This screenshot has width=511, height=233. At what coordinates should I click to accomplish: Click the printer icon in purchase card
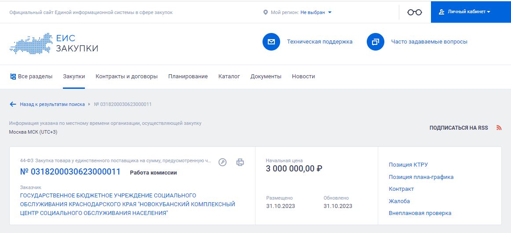pos(240,162)
